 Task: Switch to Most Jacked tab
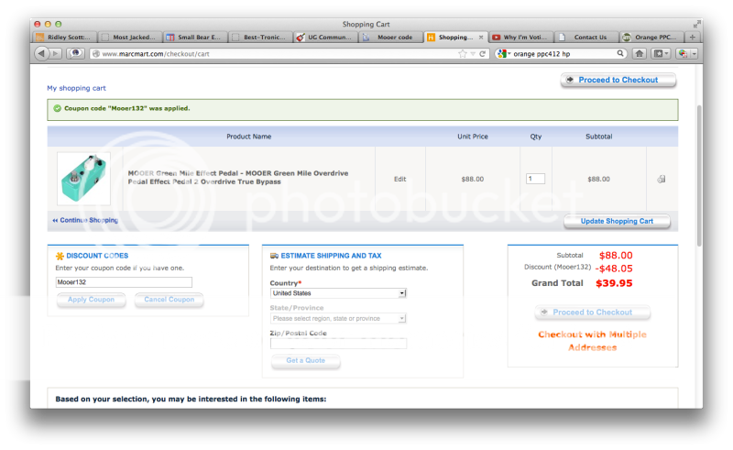(x=130, y=37)
